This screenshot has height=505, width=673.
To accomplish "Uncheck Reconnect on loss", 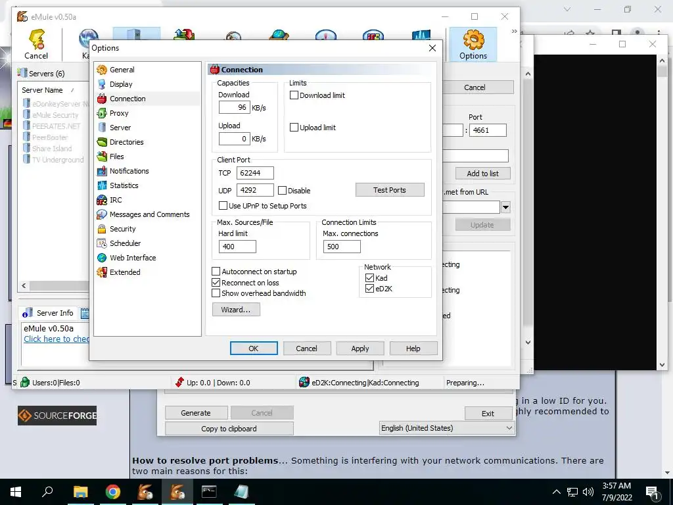I will tap(216, 283).
